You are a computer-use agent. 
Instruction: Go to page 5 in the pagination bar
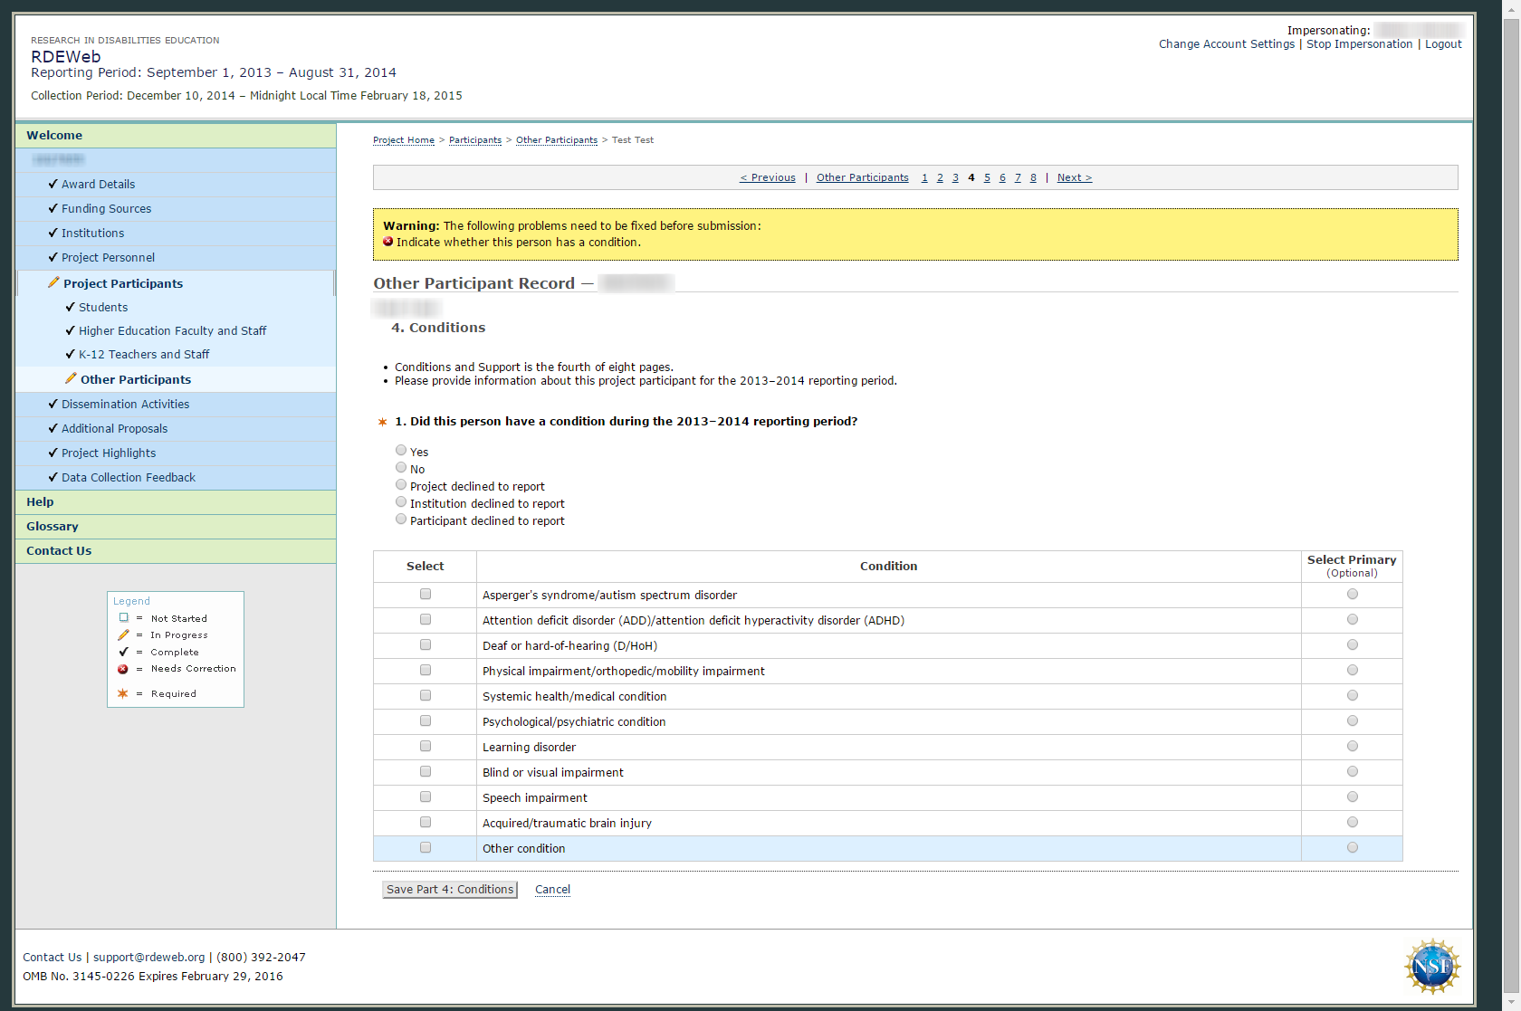987,178
